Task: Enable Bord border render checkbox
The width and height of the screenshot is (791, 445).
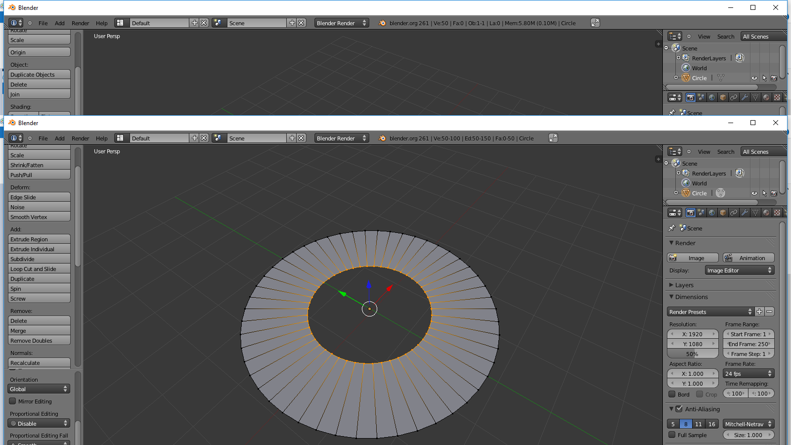Action: click(x=672, y=394)
